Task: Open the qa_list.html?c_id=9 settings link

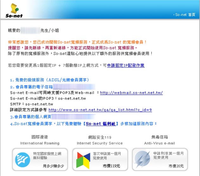Action: point(100,110)
